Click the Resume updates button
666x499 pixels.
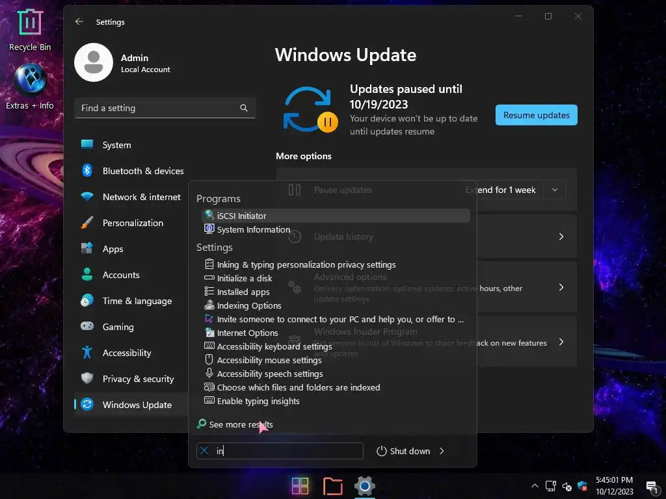pos(536,115)
